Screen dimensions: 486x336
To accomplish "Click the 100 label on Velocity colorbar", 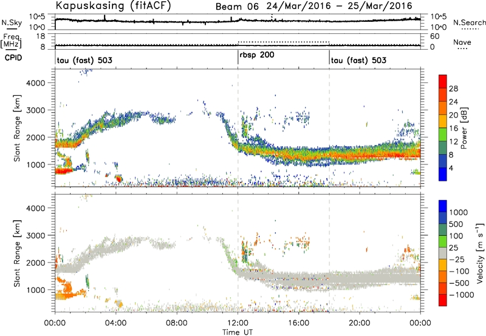I will 457,236.
